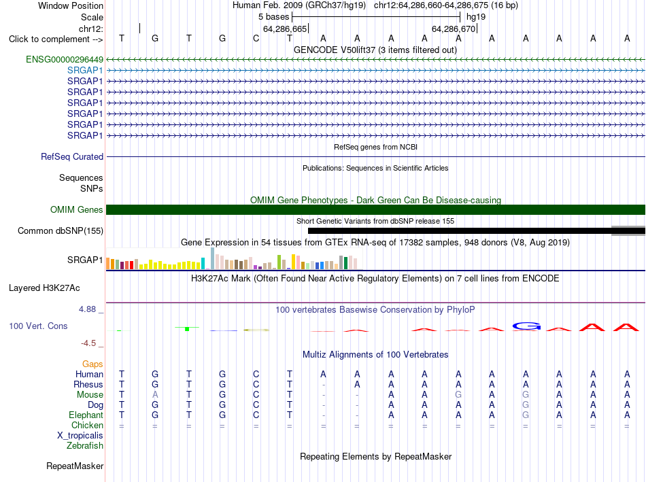This screenshot has height=482, width=646.
Task: Click the 'Click to complement -->' label
Action: [x=56, y=39]
